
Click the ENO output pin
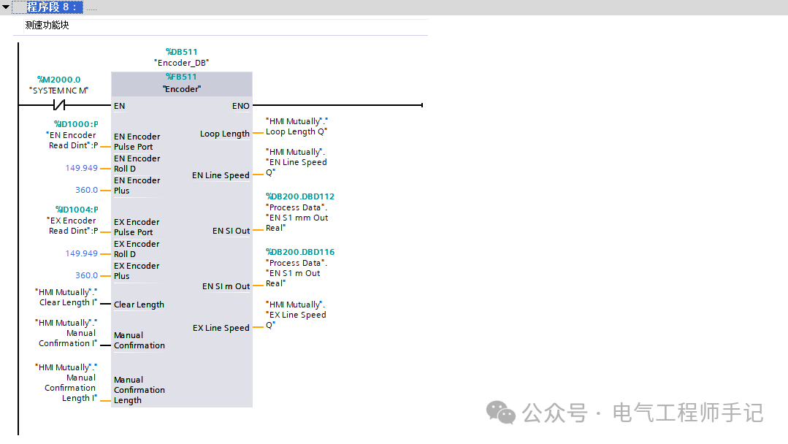point(241,106)
